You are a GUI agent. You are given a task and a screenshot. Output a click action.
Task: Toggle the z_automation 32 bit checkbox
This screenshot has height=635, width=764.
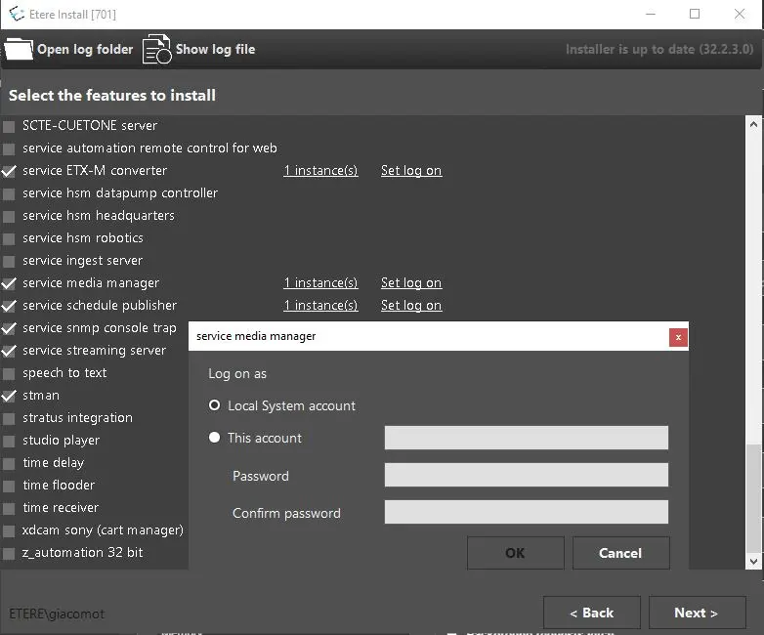point(10,553)
